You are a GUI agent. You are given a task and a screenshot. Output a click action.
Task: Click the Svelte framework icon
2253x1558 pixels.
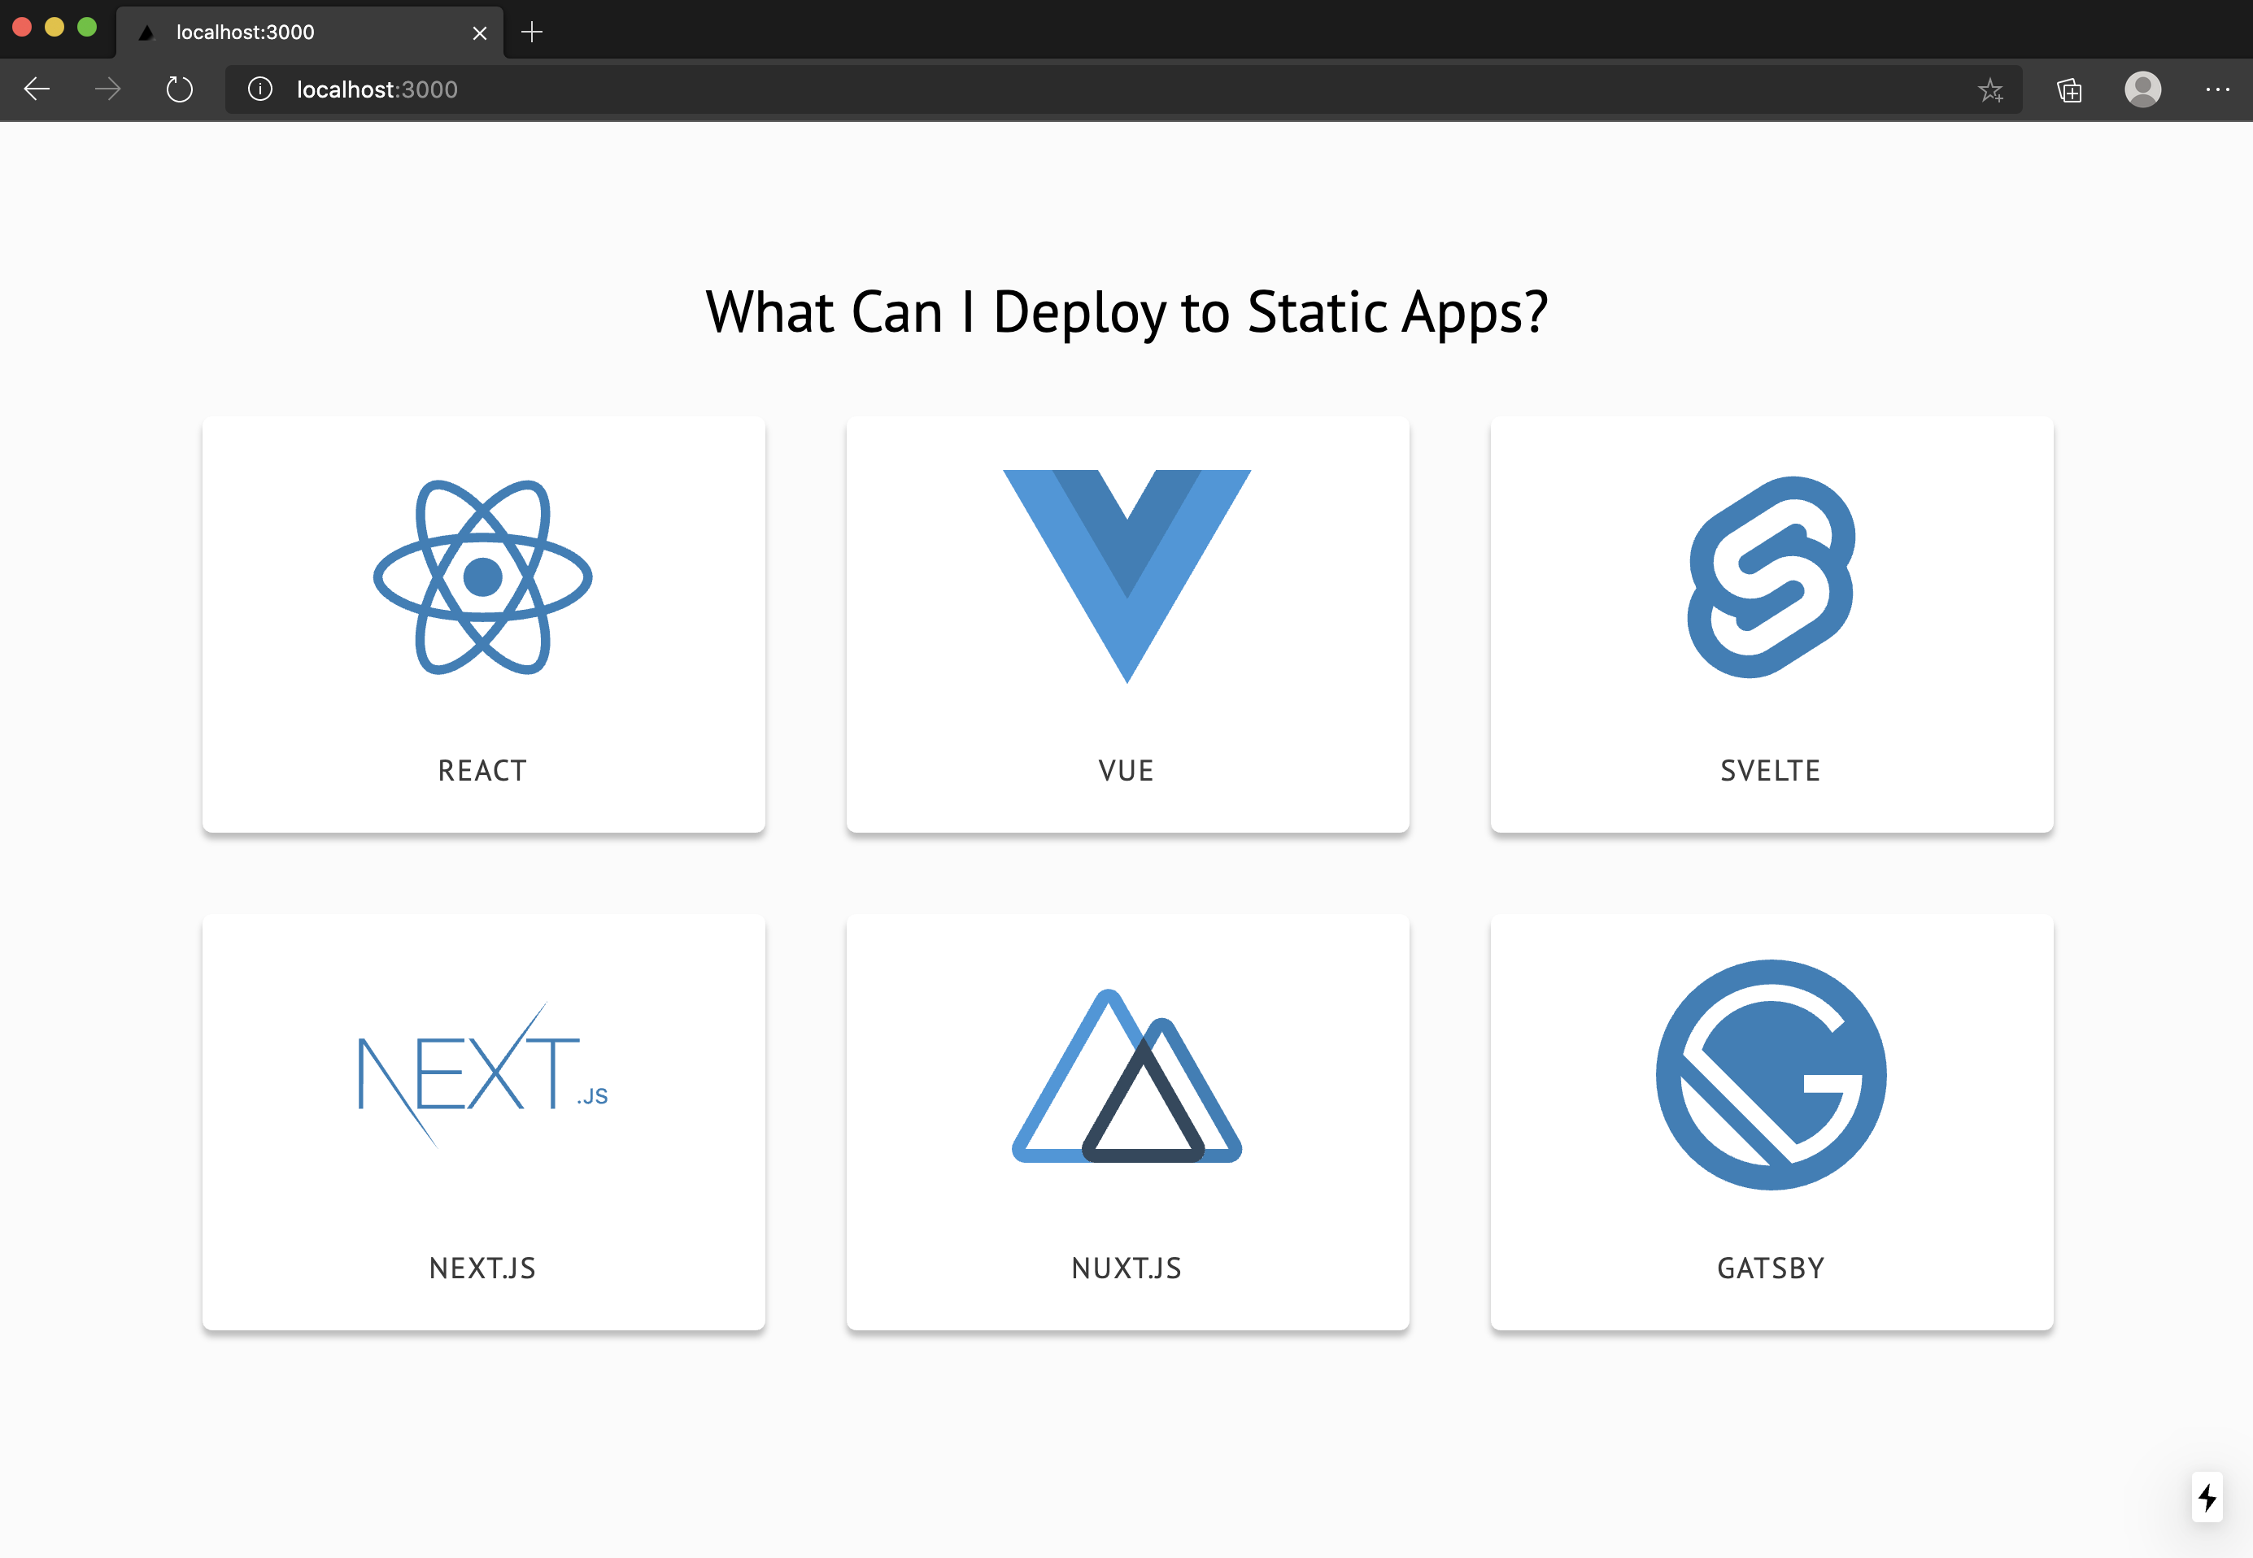[1772, 582]
